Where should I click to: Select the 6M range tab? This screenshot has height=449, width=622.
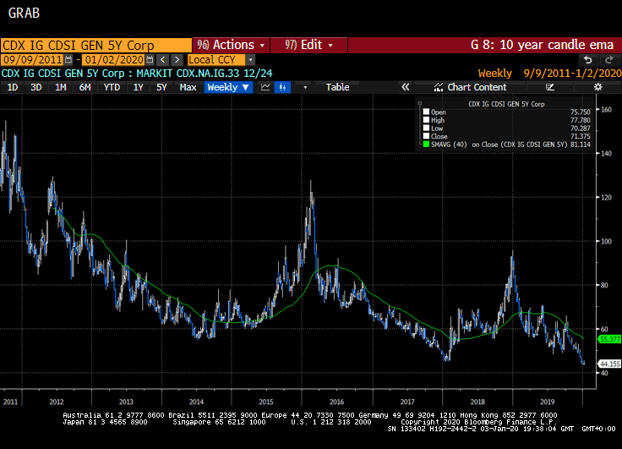pos(85,87)
